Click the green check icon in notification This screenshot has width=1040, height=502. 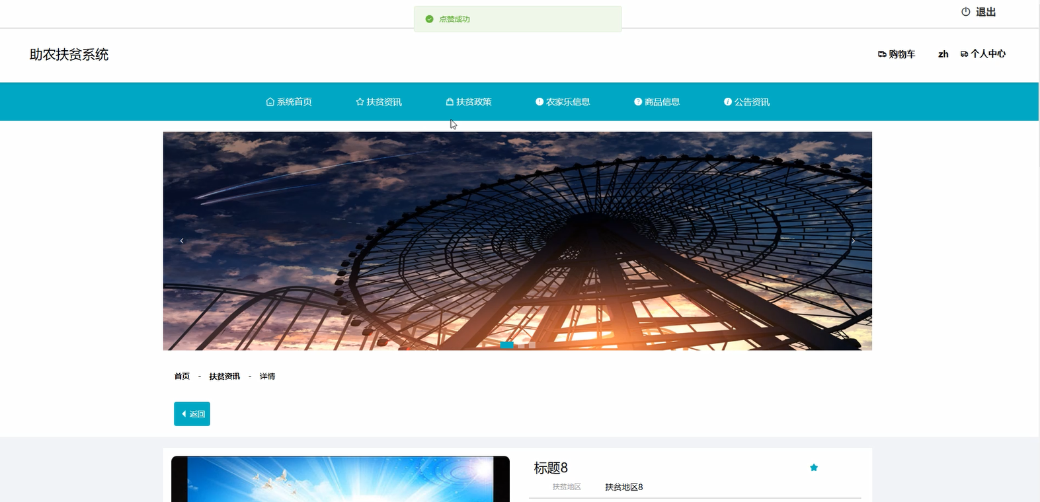click(x=429, y=19)
